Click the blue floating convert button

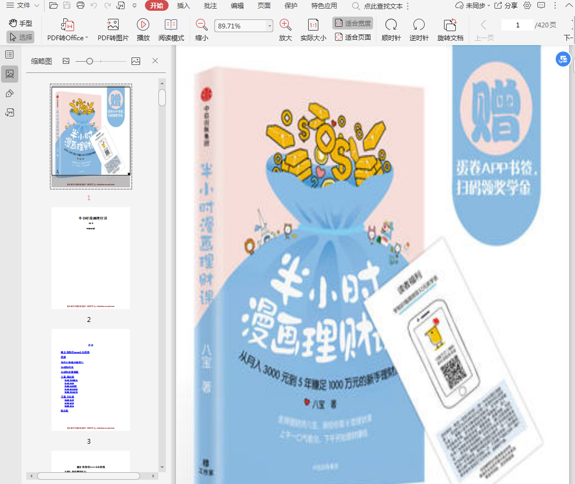point(563,59)
